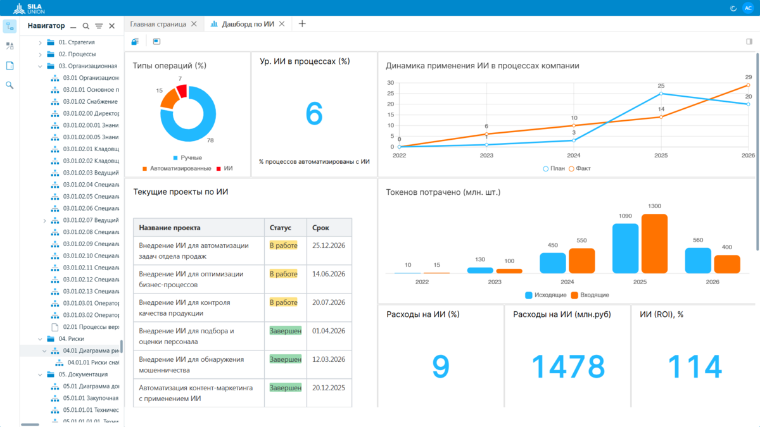This screenshot has height=427, width=760.
Task: Click the magnifier icon in left sidebar
Action: pyautogui.click(x=9, y=85)
